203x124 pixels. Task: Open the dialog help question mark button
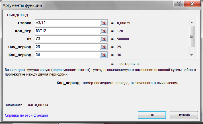pos(179,4)
